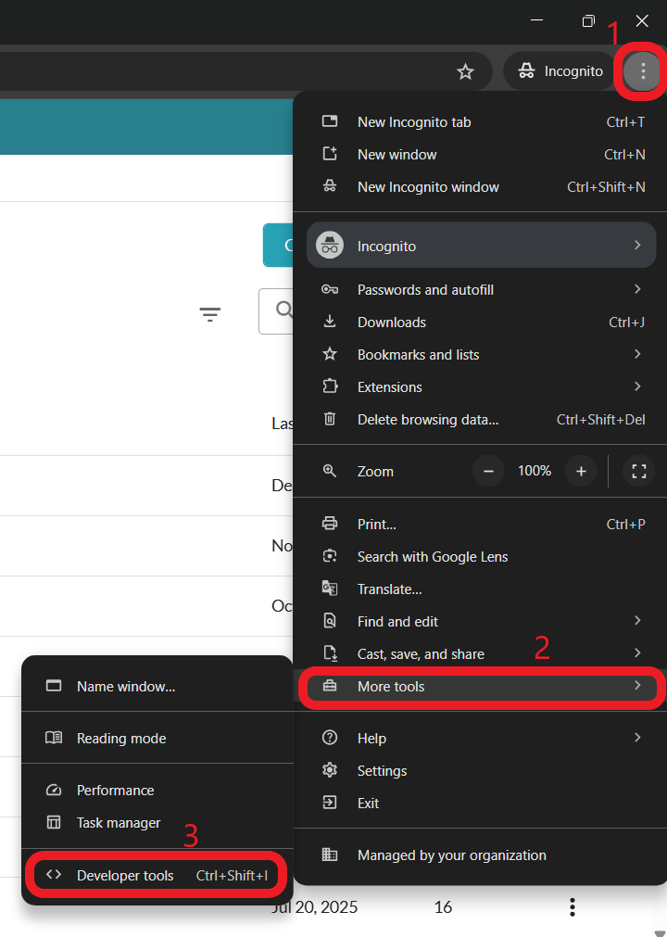Click the Incognito indicator in the toolbar

tap(560, 71)
